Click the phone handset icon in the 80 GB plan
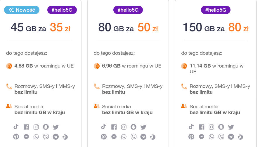 (97, 86)
